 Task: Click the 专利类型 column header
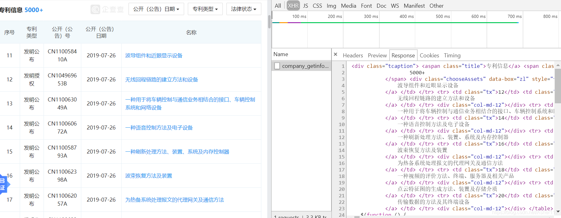32,32
